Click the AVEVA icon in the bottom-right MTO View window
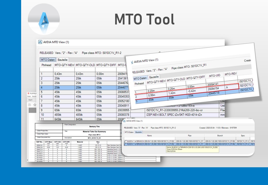The height and width of the screenshot is (185, 268). (124, 121)
